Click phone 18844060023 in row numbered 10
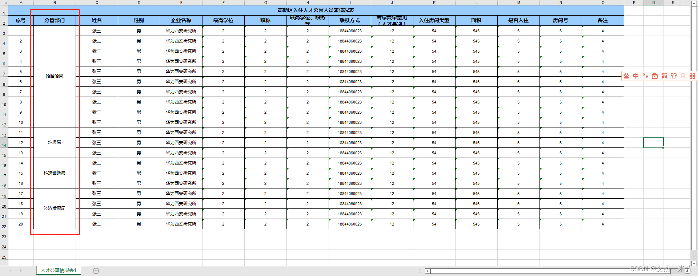Viewport: 698px width, 276px height. (x=350, y=122)
